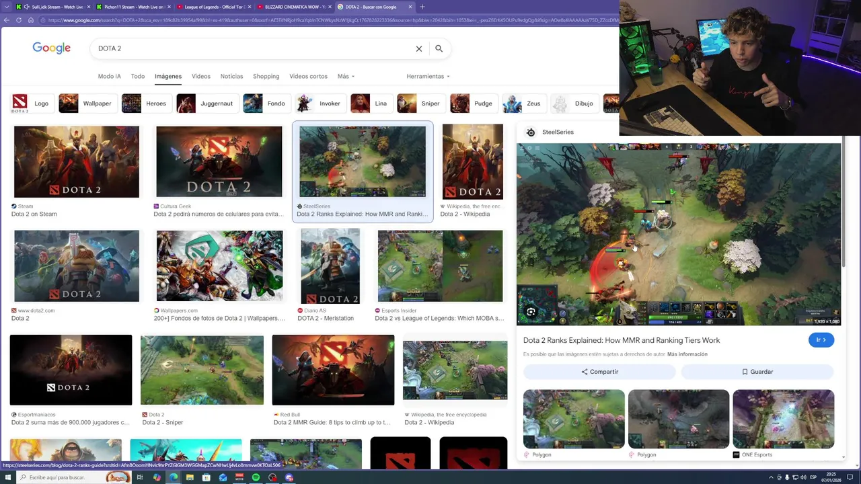
Task: Open the Microsoft Store taskbar icon
Action: [207, 477]
